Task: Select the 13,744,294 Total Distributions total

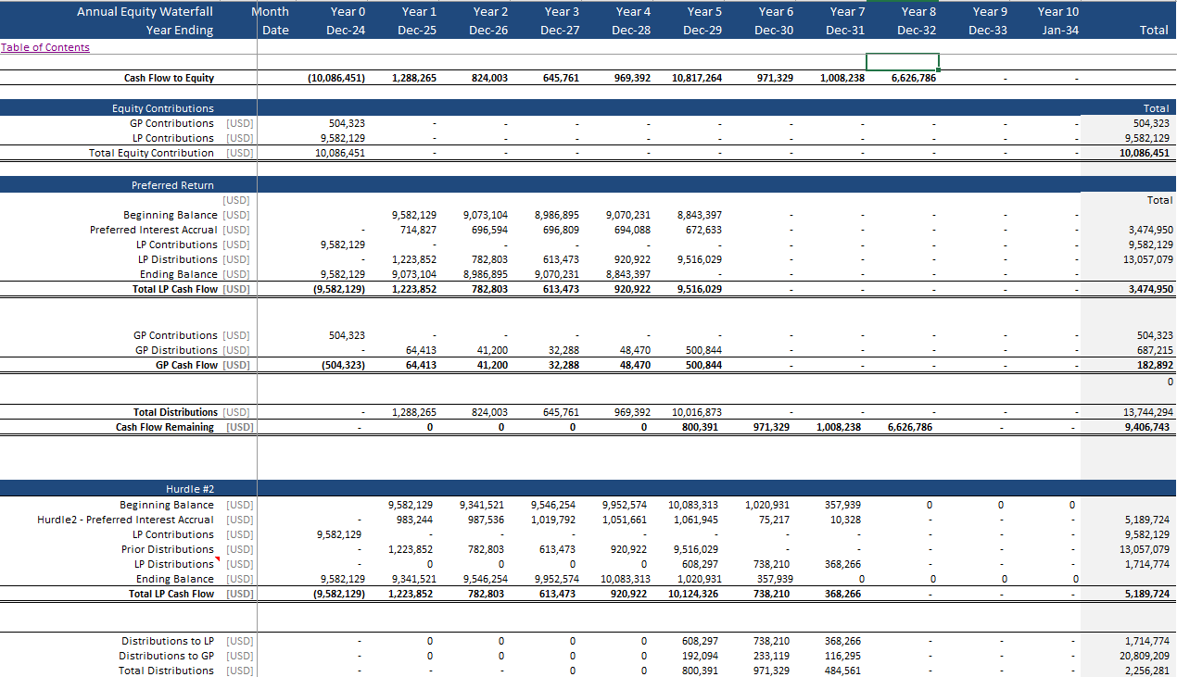Action: click(1148, 412)
